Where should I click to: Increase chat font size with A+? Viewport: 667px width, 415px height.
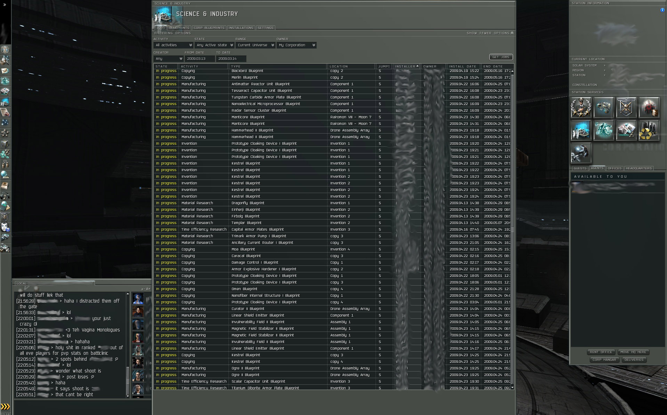pyautogui.click(x=148, y=289)
